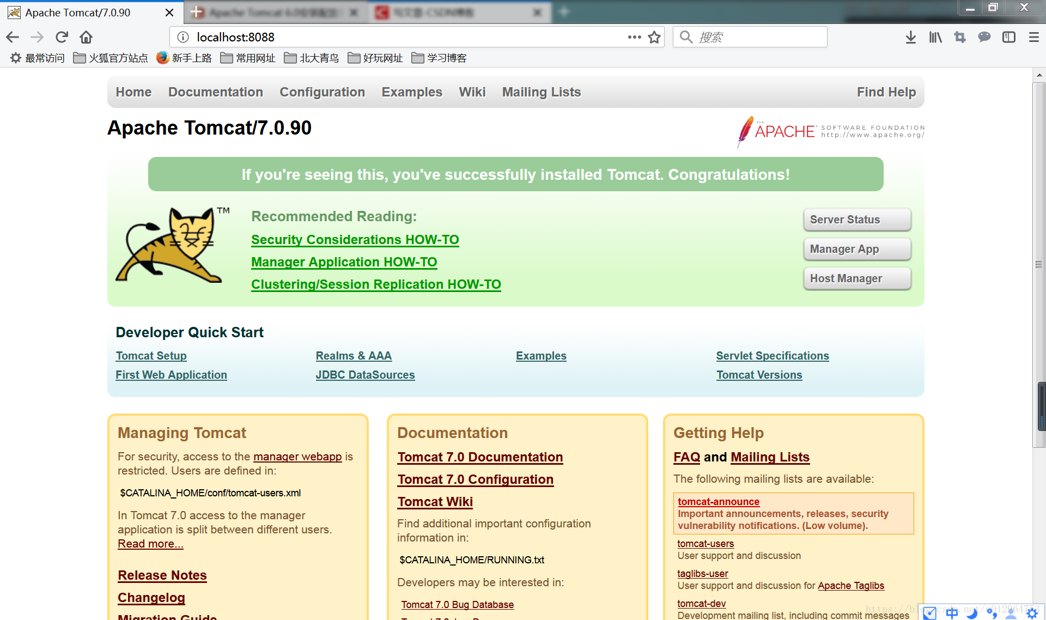Open Documentation in the Tomcat nav bar
1046x620 pixels.
(x=216, y=92)
